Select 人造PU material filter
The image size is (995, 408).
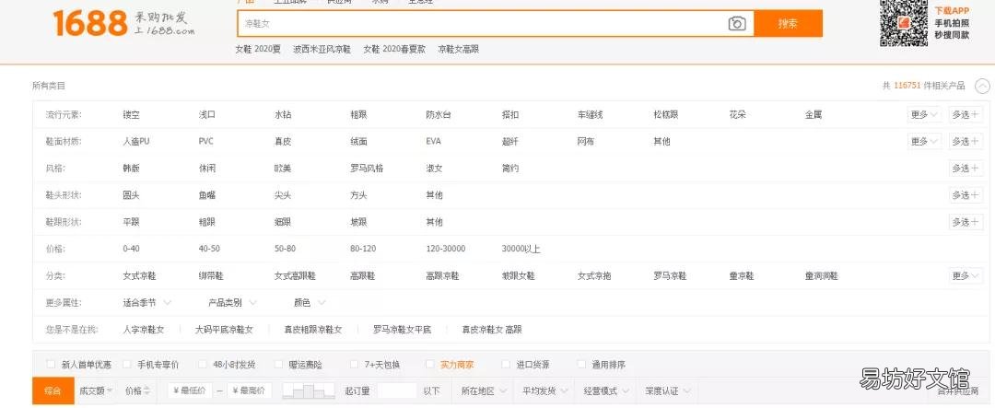pyautogui.click(x=135, y=142)
